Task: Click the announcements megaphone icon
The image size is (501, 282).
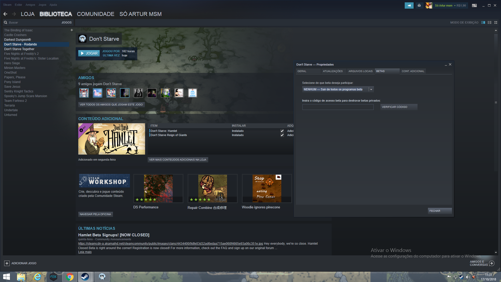Action: (x=409, y=5)
